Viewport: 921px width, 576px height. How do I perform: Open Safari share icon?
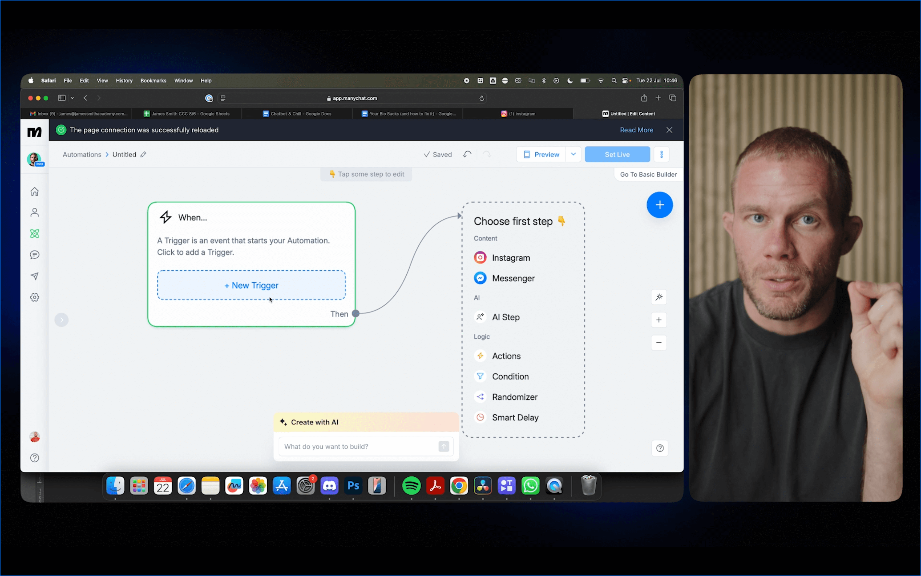pos(644,98)
